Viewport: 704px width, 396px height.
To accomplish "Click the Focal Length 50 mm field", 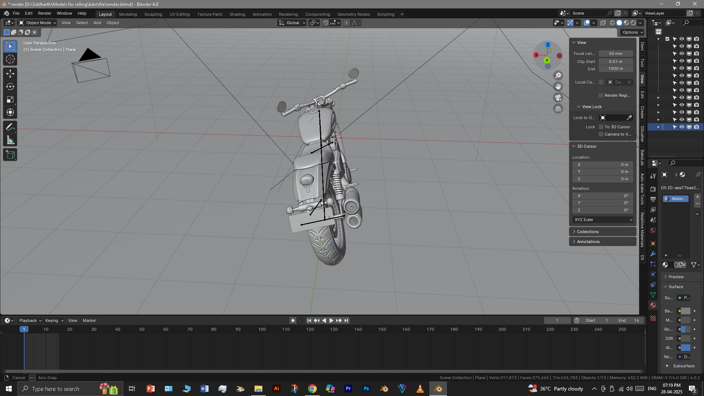I will coord(616,54).
